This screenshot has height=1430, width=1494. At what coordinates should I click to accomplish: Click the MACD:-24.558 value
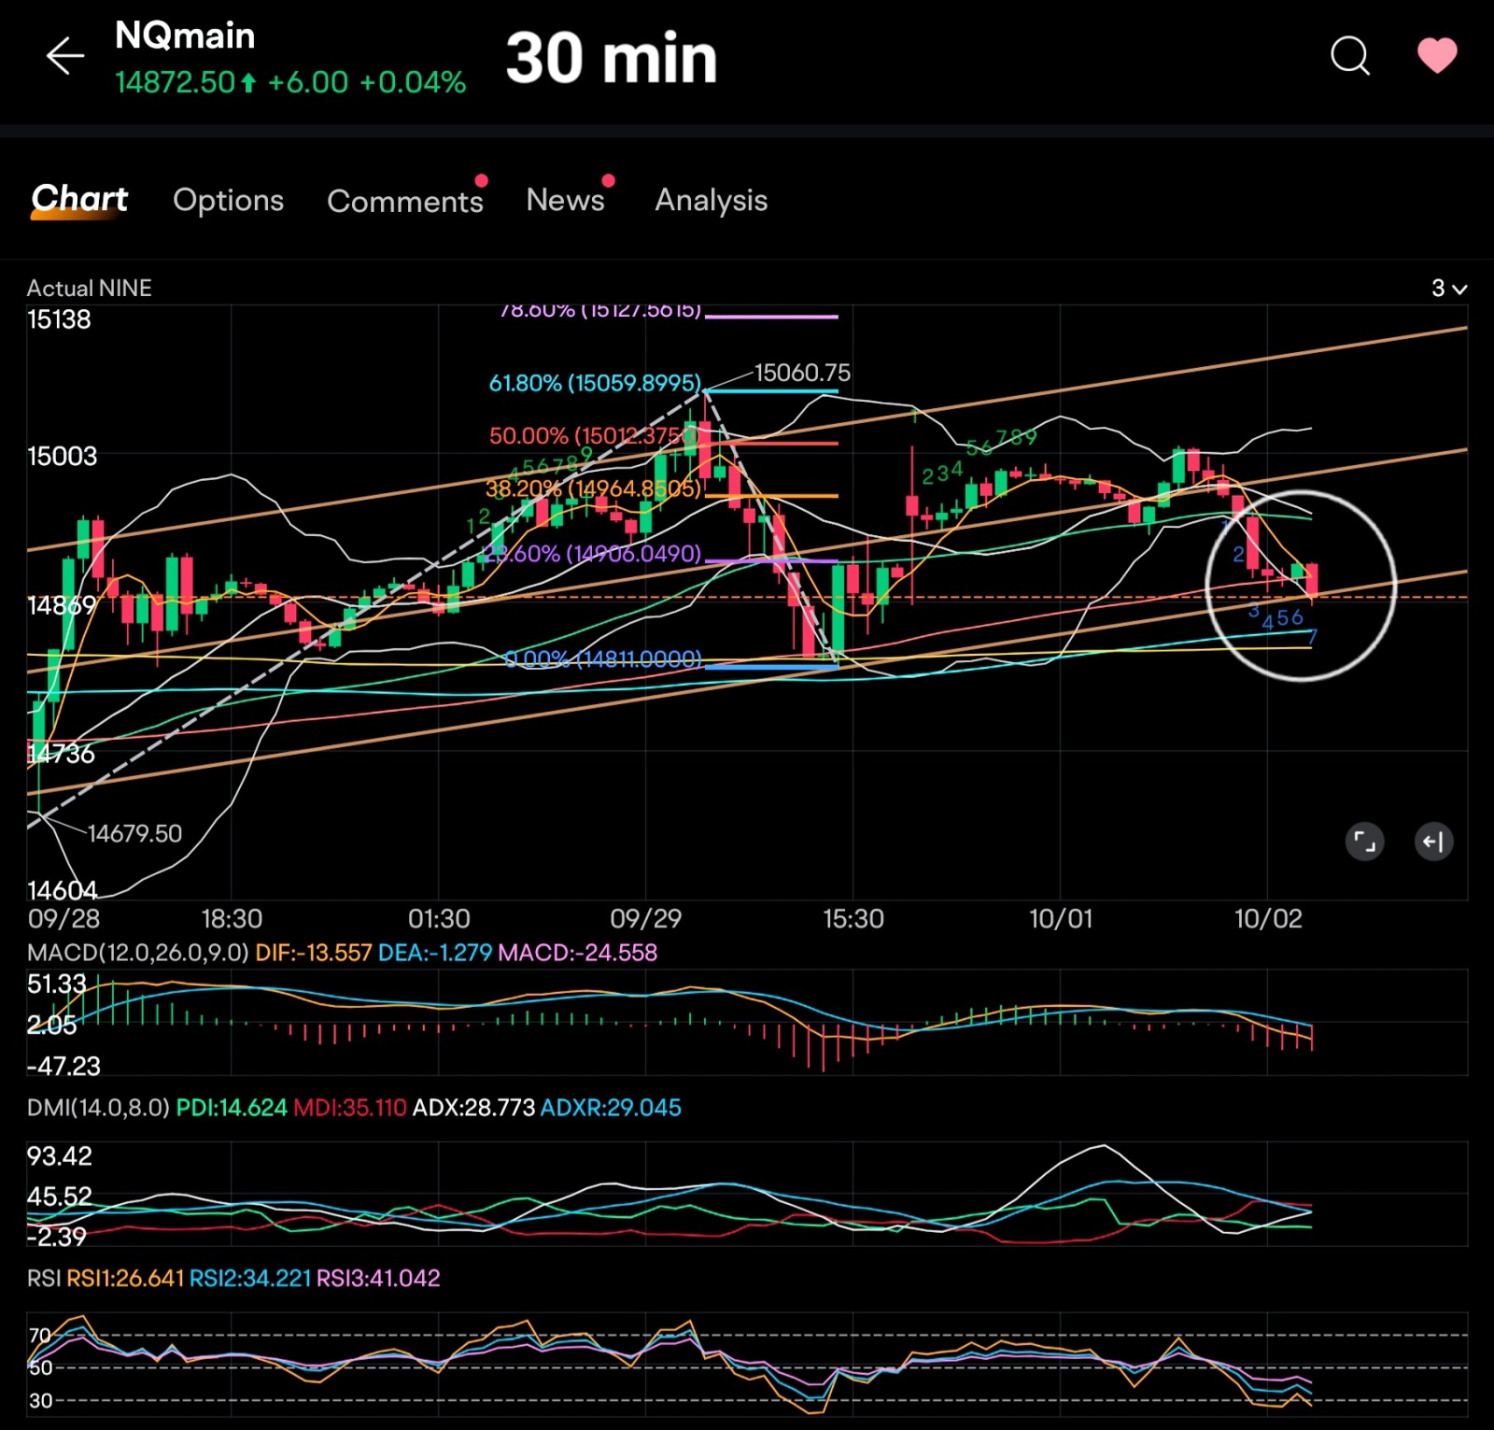tap(577, 953)
